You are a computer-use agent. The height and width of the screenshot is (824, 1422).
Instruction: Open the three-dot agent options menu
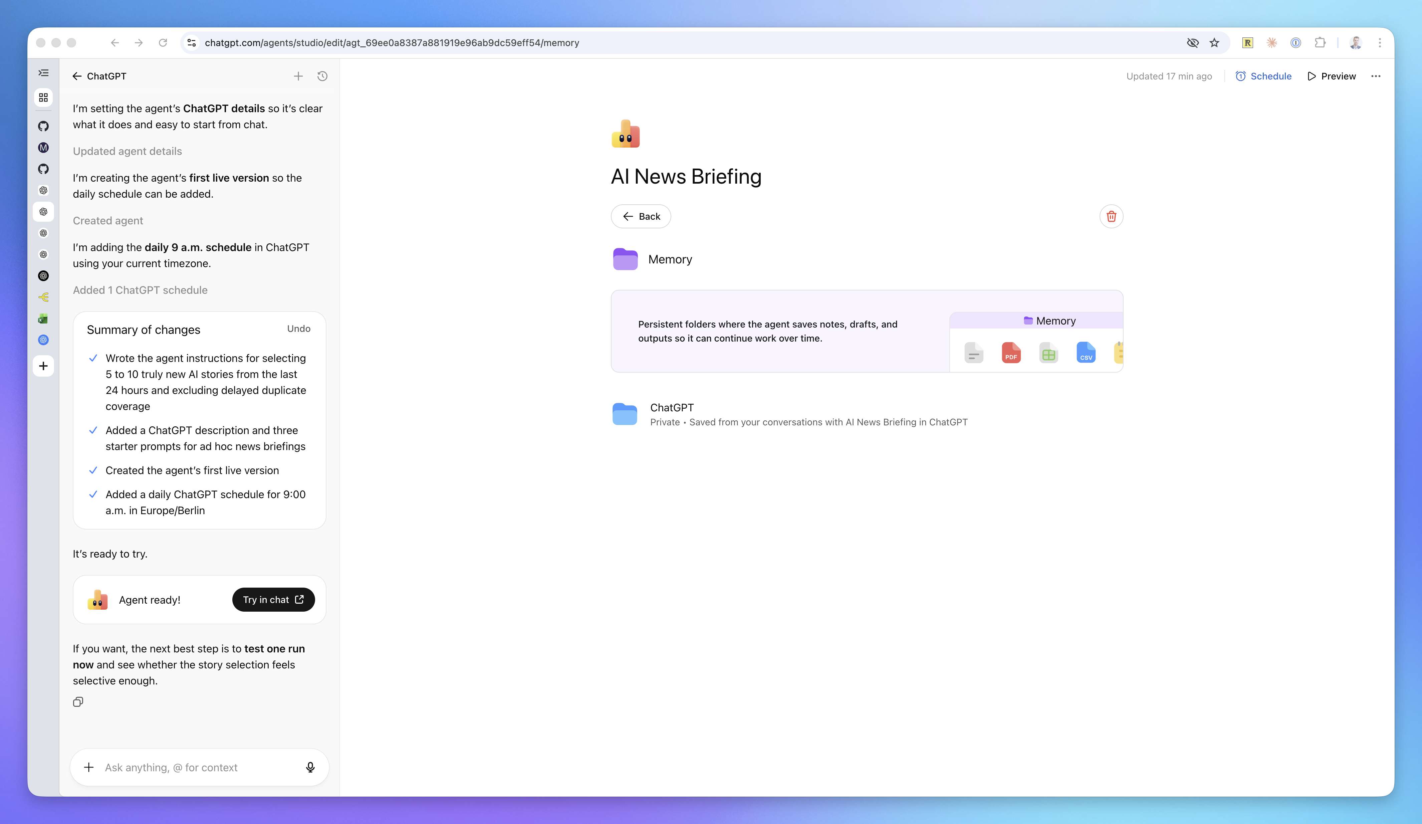coord(1376,76)
